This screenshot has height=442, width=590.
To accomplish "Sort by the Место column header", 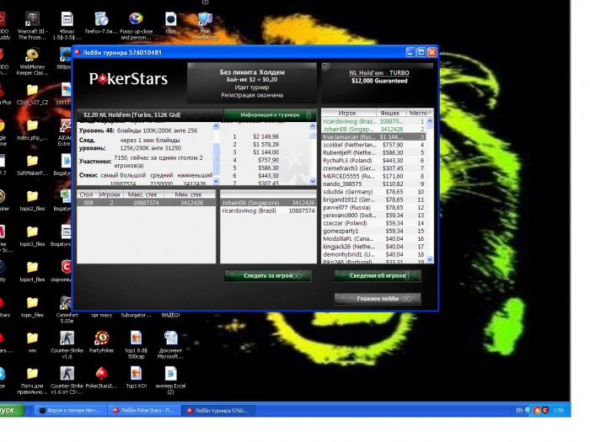I will coord(420,113).
